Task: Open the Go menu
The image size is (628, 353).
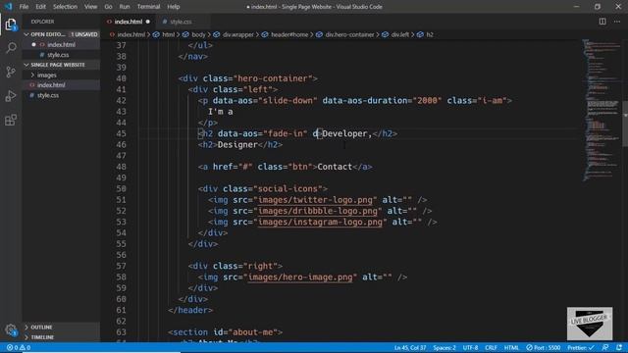Action: (108, 7)
